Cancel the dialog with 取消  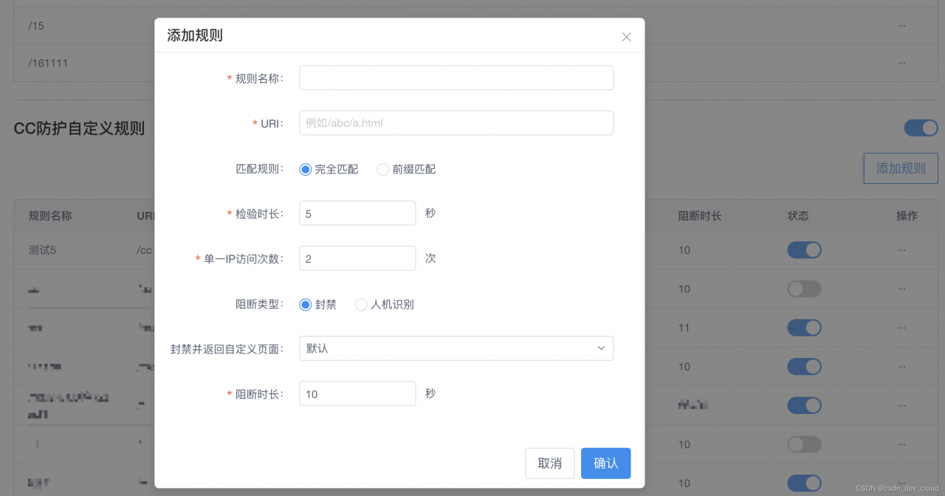coord(549,463)
